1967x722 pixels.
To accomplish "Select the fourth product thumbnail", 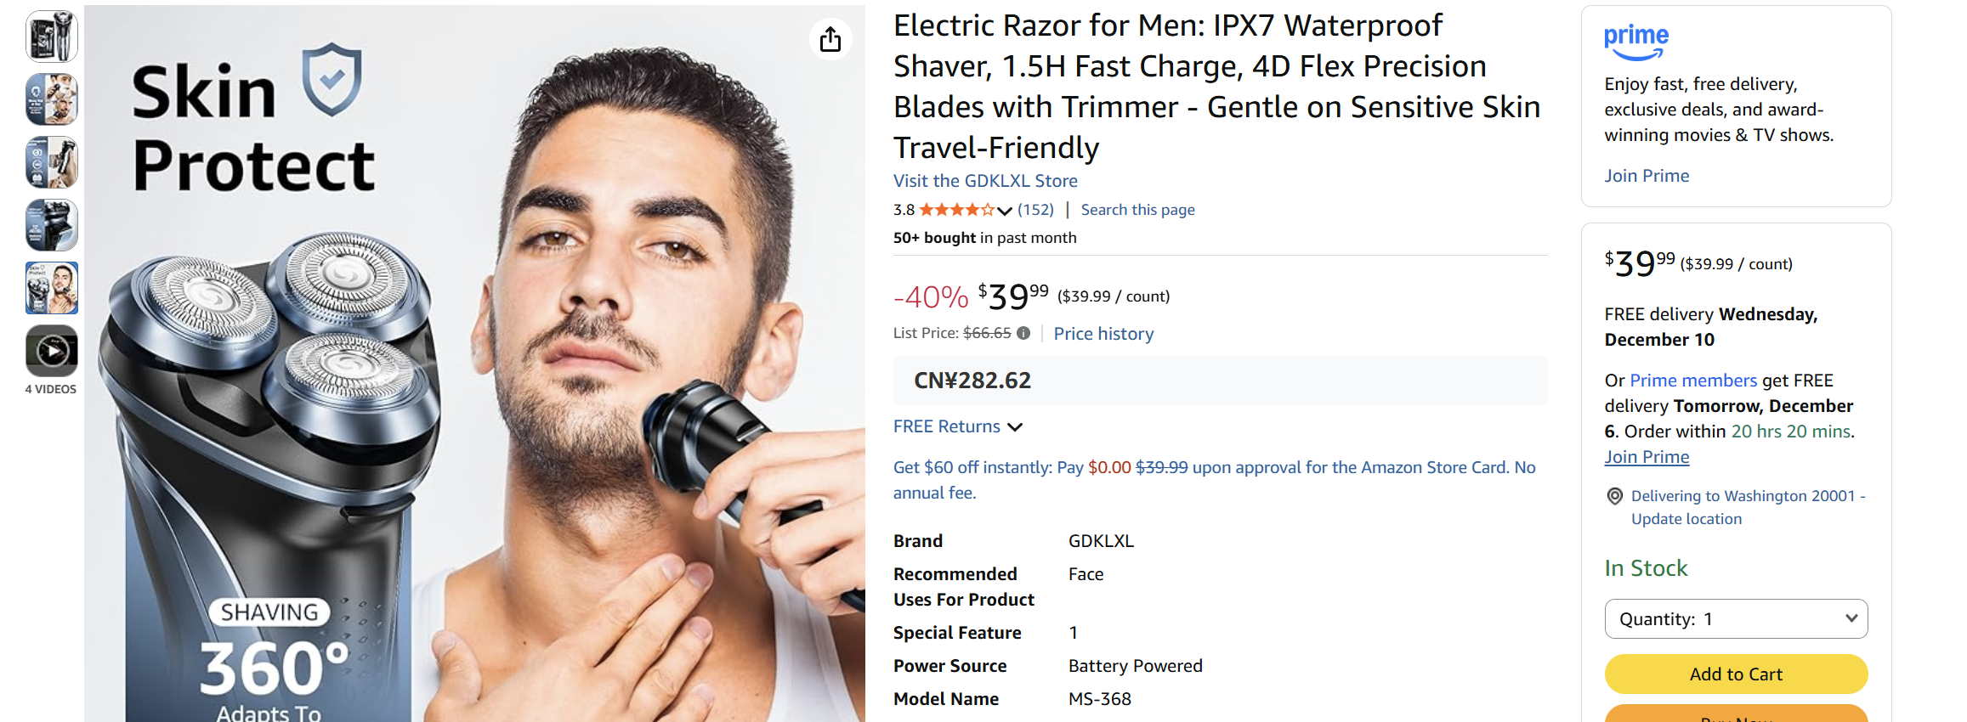I will click(x=51, y=225).
